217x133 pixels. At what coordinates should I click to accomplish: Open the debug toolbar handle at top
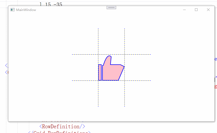pos(111,7)
